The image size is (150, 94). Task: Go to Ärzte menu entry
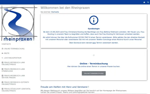coord(7,53)
